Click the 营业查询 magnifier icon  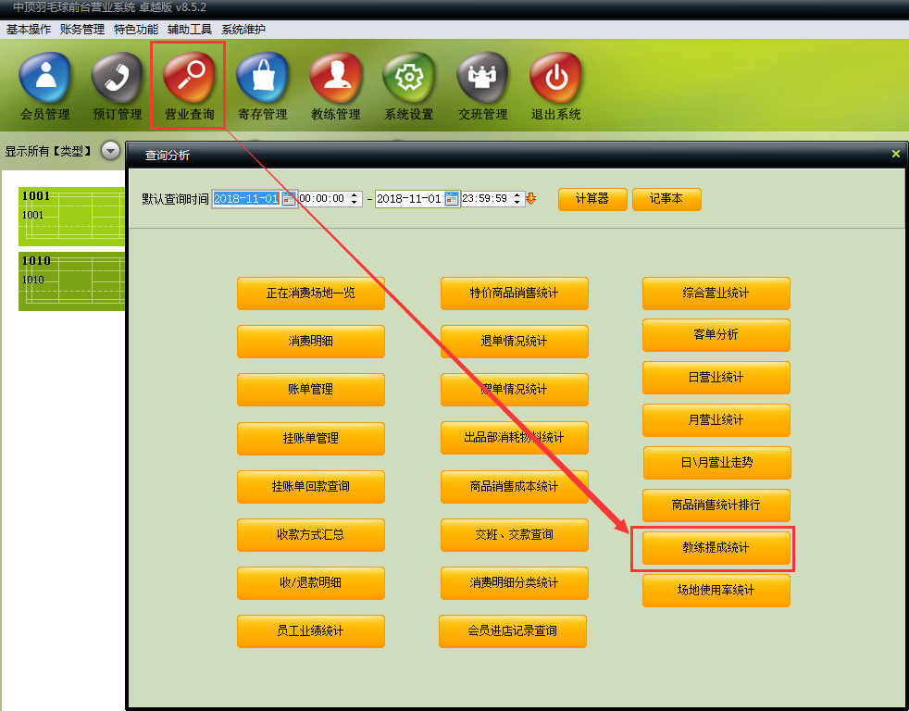pos(189,79)
